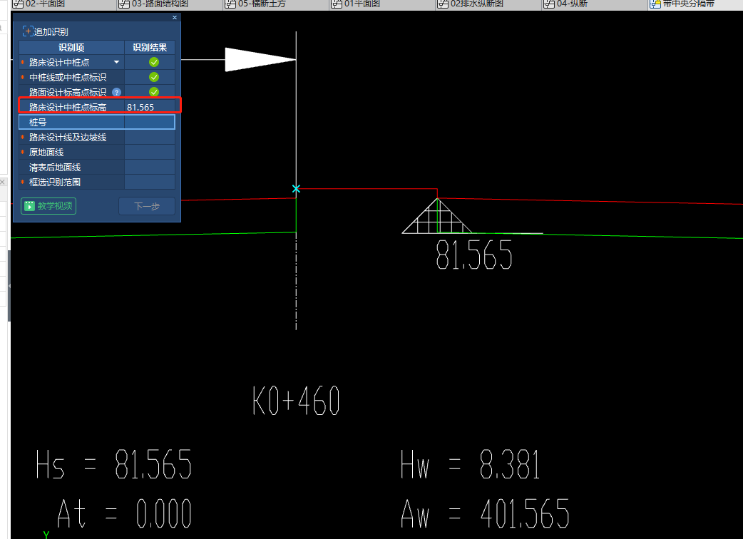Click the green checkmark for 中桩线或中桩点标识
This screenshot has width=743, height=539.
click(154, 77)
